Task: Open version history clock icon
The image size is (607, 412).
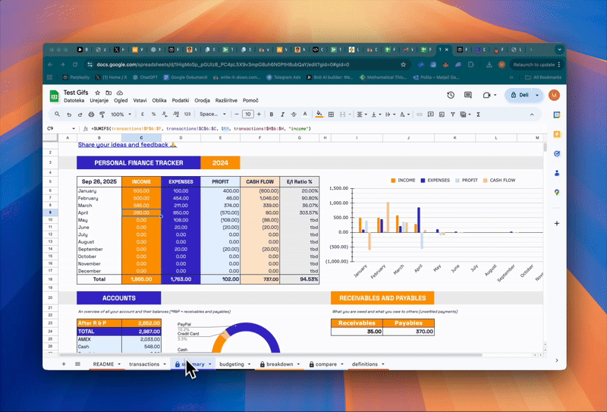Action: click(451, 96)
